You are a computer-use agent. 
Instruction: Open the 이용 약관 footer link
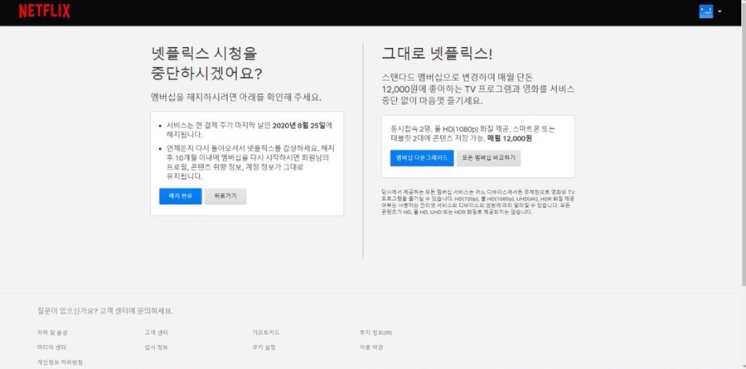(x=371, y=347)
